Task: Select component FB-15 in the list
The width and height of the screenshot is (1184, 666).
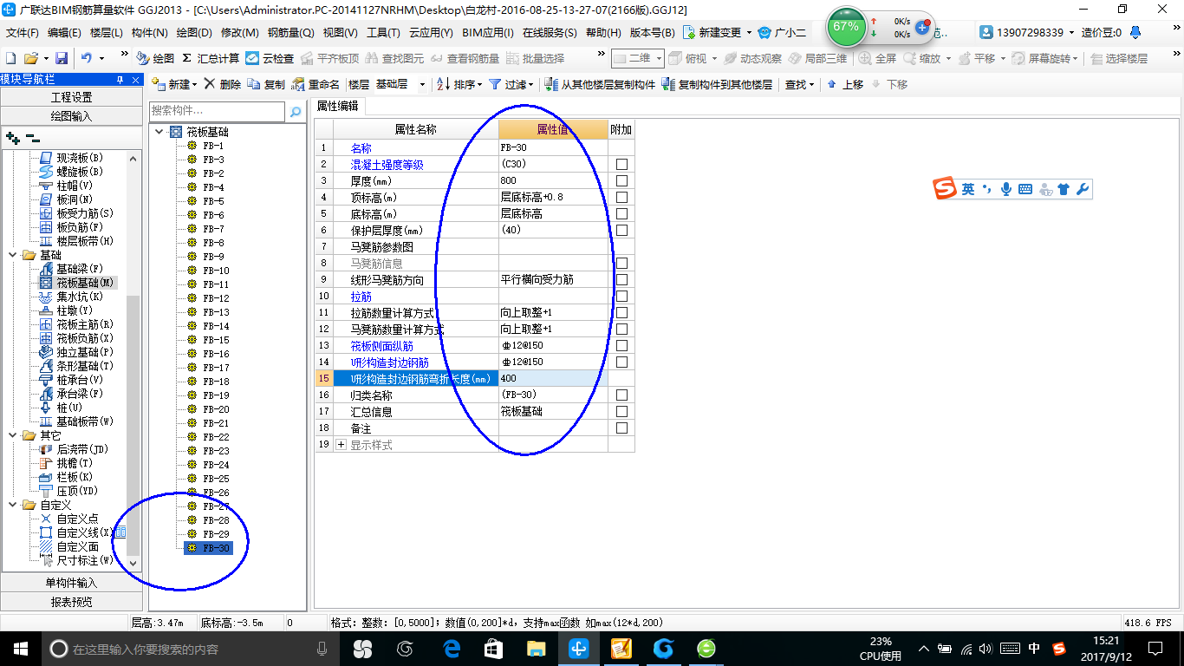Action: click(216, 340)
